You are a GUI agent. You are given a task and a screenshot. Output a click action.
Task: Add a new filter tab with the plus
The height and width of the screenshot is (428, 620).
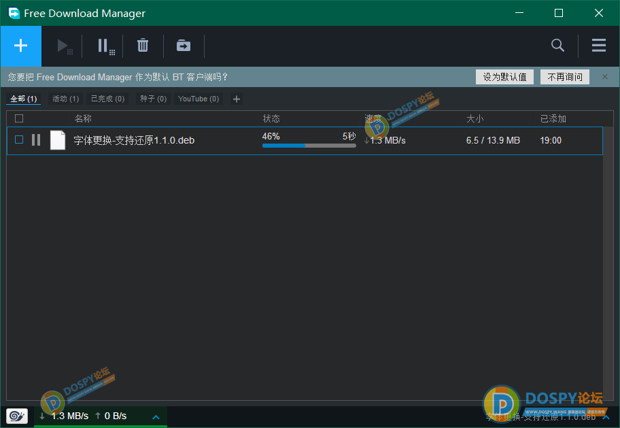237,99
